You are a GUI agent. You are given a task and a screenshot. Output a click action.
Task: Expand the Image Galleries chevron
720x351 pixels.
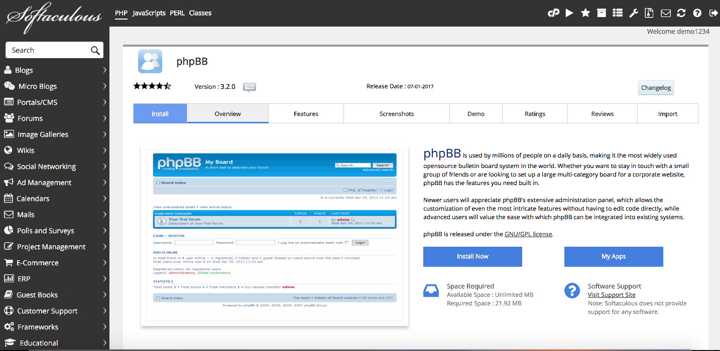(104, 134)
